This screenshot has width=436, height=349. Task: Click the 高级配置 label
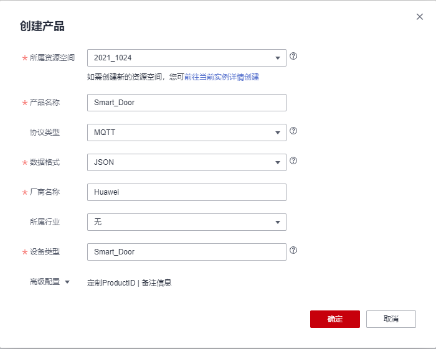(x=45, y=282)
